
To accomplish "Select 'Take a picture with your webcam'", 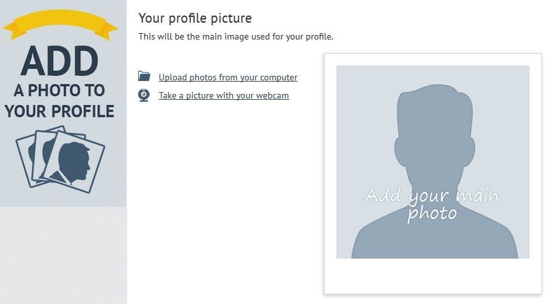I will click(224, 95).
